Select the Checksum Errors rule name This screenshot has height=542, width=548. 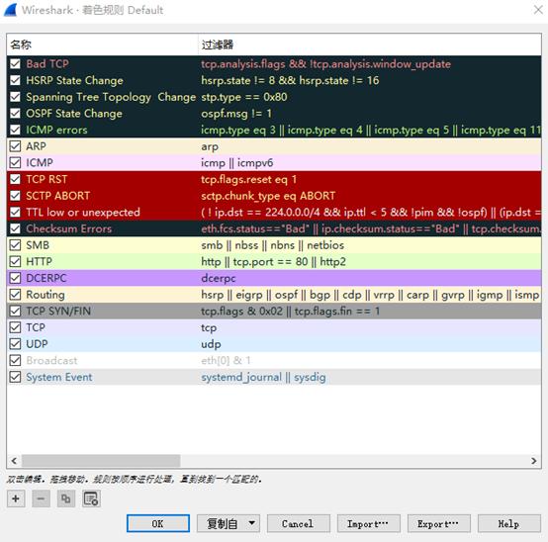coord(69,228)
